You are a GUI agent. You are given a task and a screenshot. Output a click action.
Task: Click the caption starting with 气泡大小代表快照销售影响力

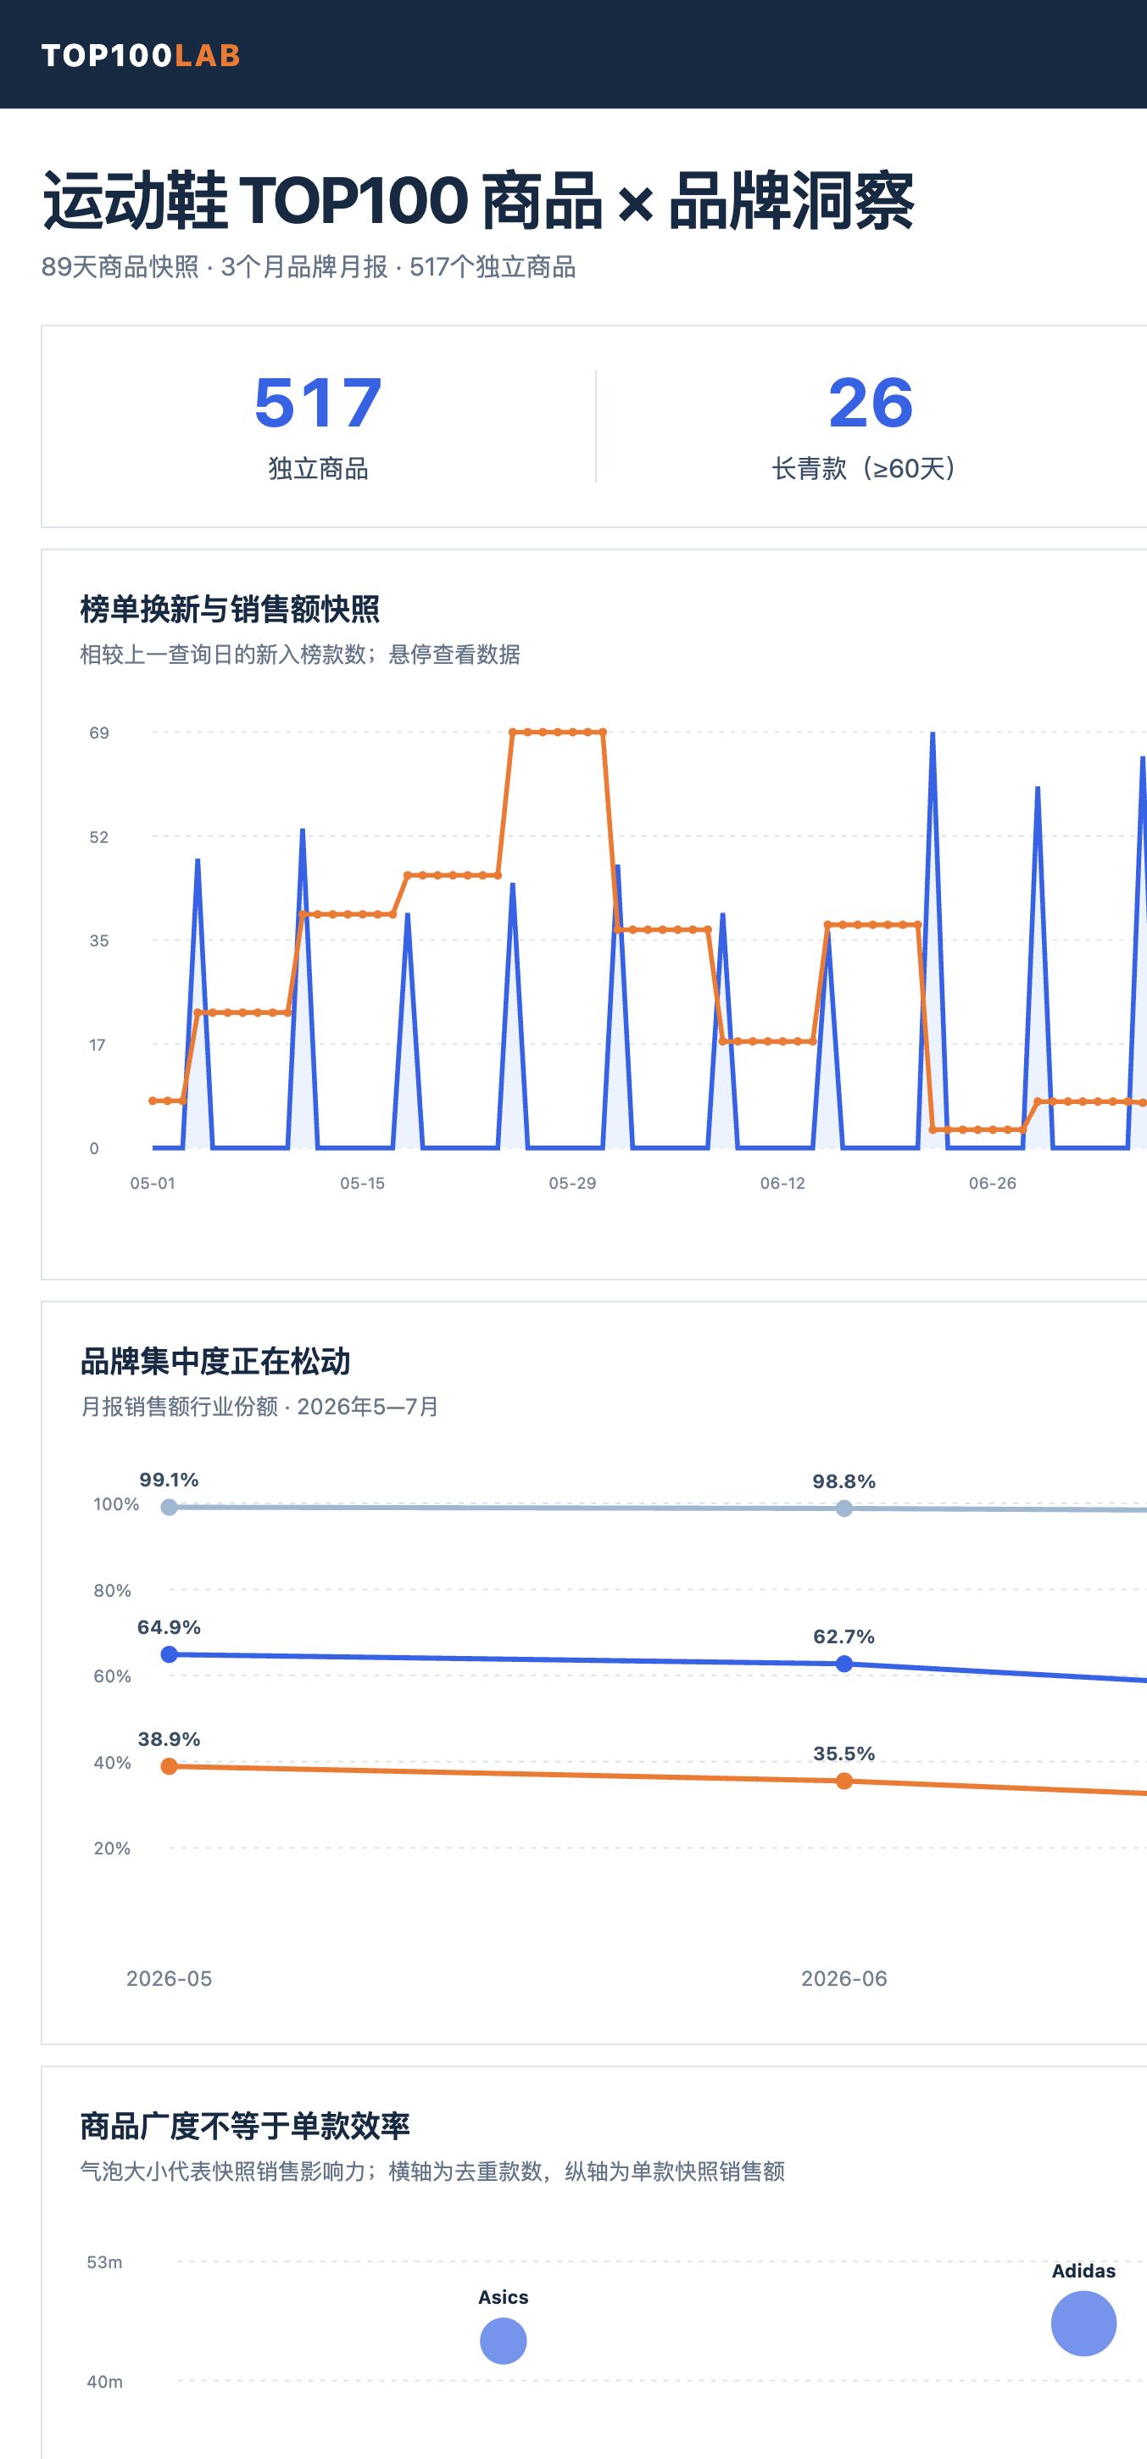click(x=432, y=2172)
